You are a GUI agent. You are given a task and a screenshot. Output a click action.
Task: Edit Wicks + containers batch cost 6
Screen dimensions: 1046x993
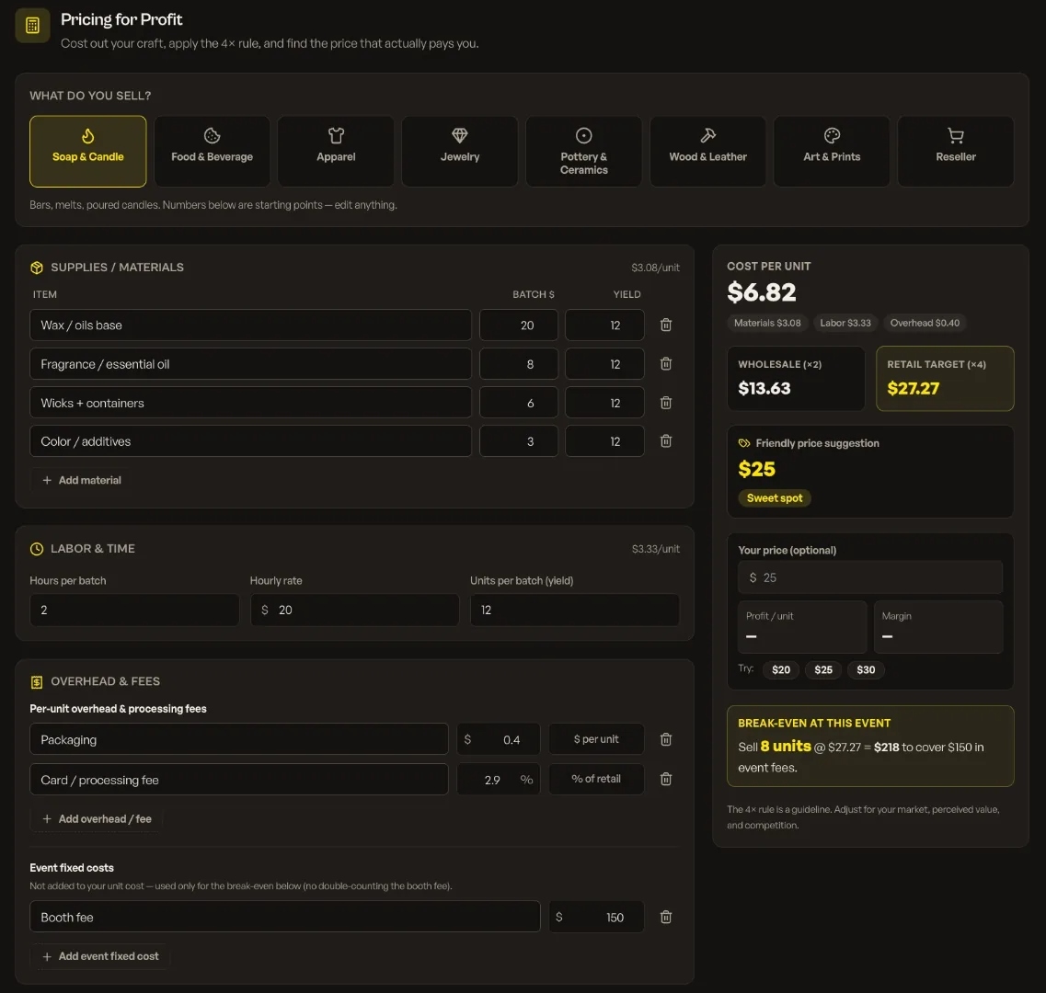pyautogui.click(x=518, y=403)
